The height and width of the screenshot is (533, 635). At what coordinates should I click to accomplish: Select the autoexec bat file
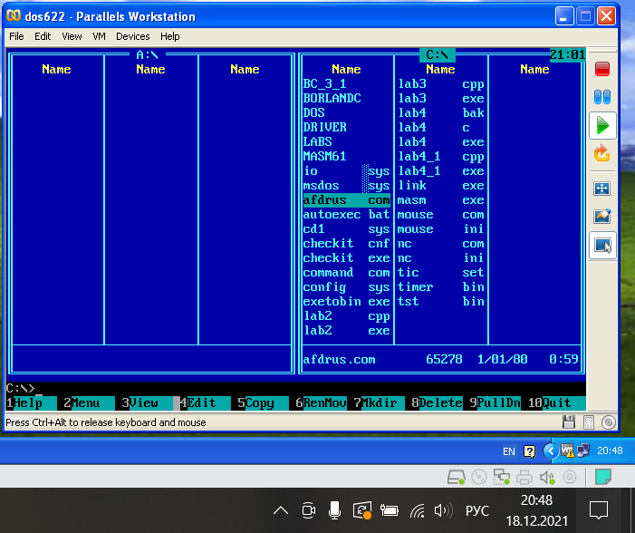pyautogui.click(x=347, y=215)
